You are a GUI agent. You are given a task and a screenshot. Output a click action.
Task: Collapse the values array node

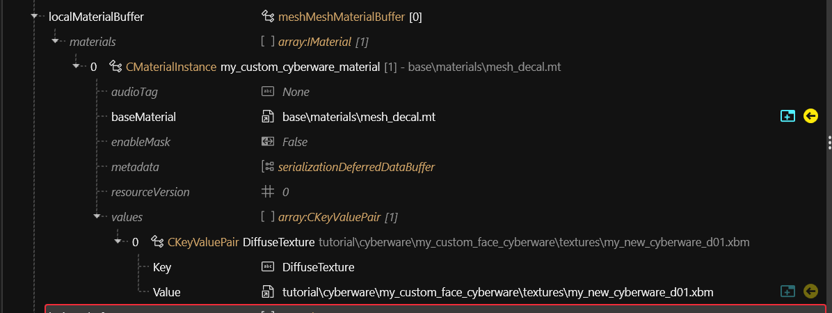click(98, 217)
